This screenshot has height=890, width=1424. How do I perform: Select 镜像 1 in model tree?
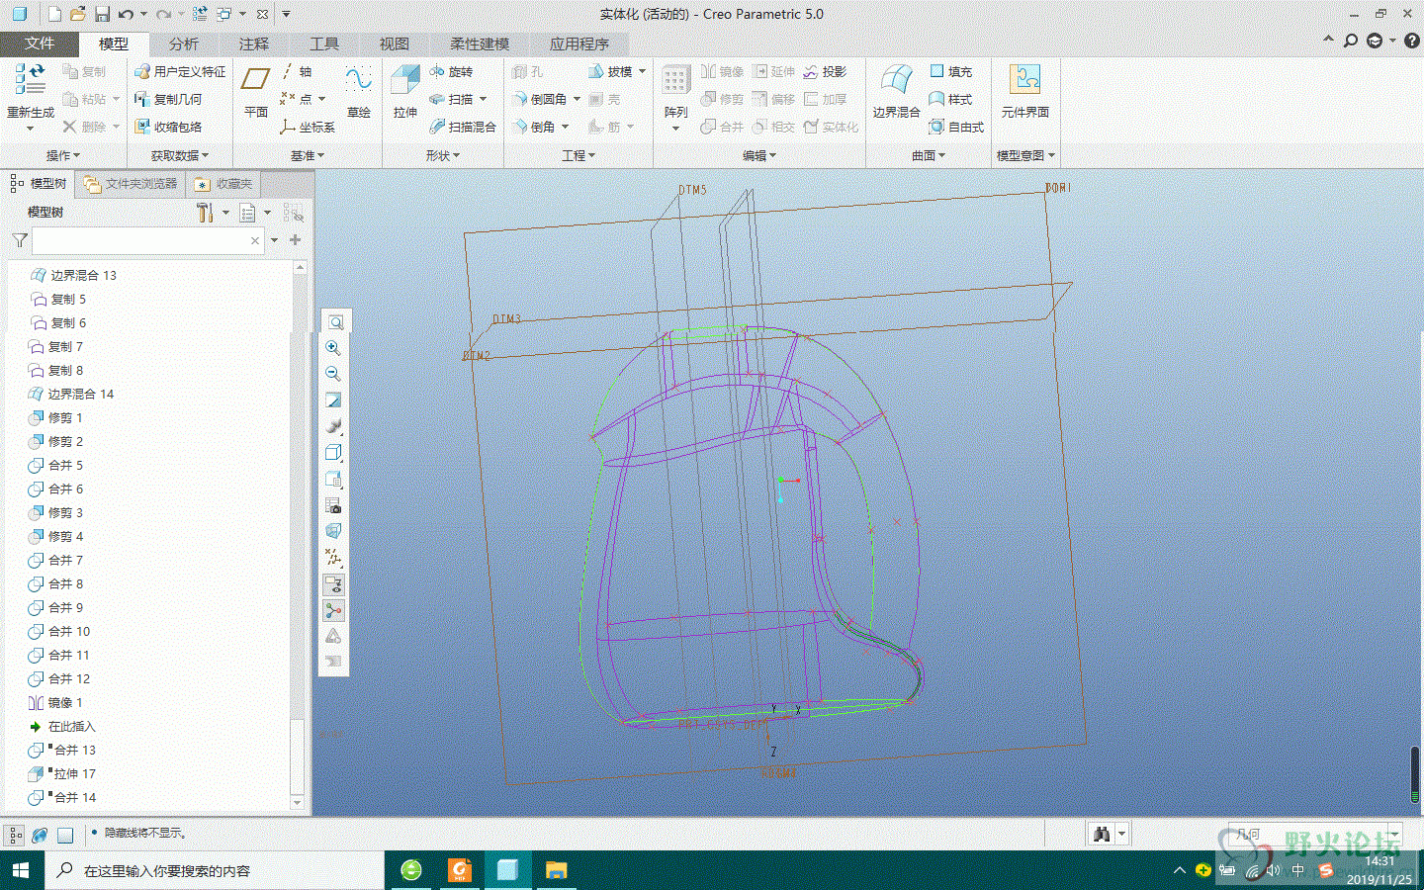tap(56, 702)
